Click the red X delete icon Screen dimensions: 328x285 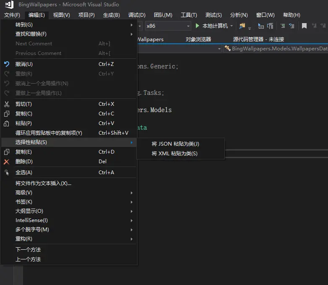7,162
